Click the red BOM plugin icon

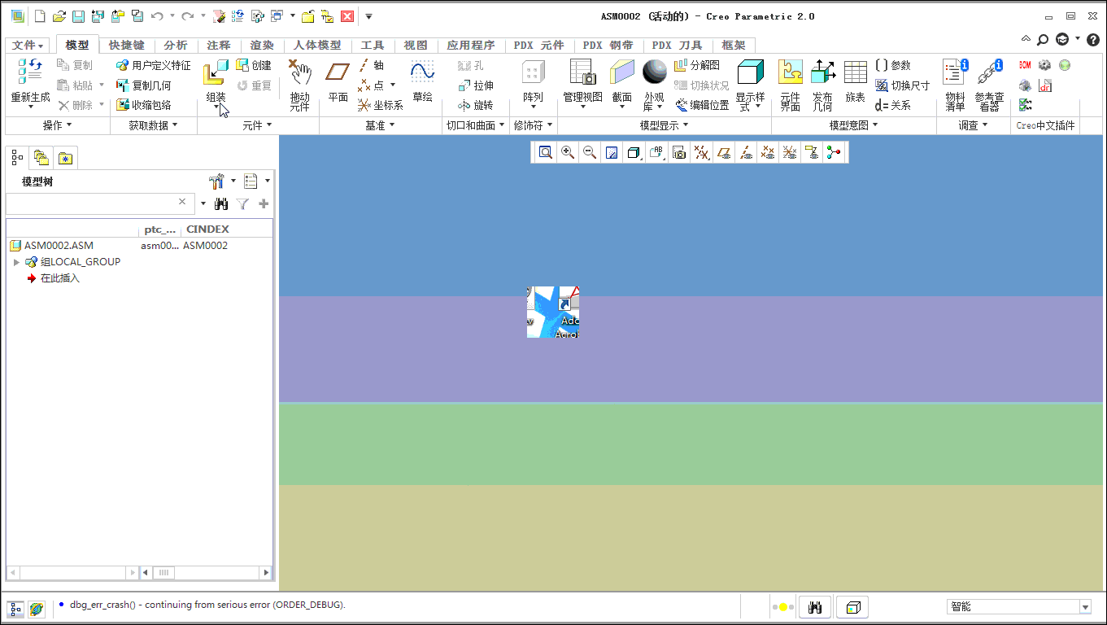click(1025, 65)
